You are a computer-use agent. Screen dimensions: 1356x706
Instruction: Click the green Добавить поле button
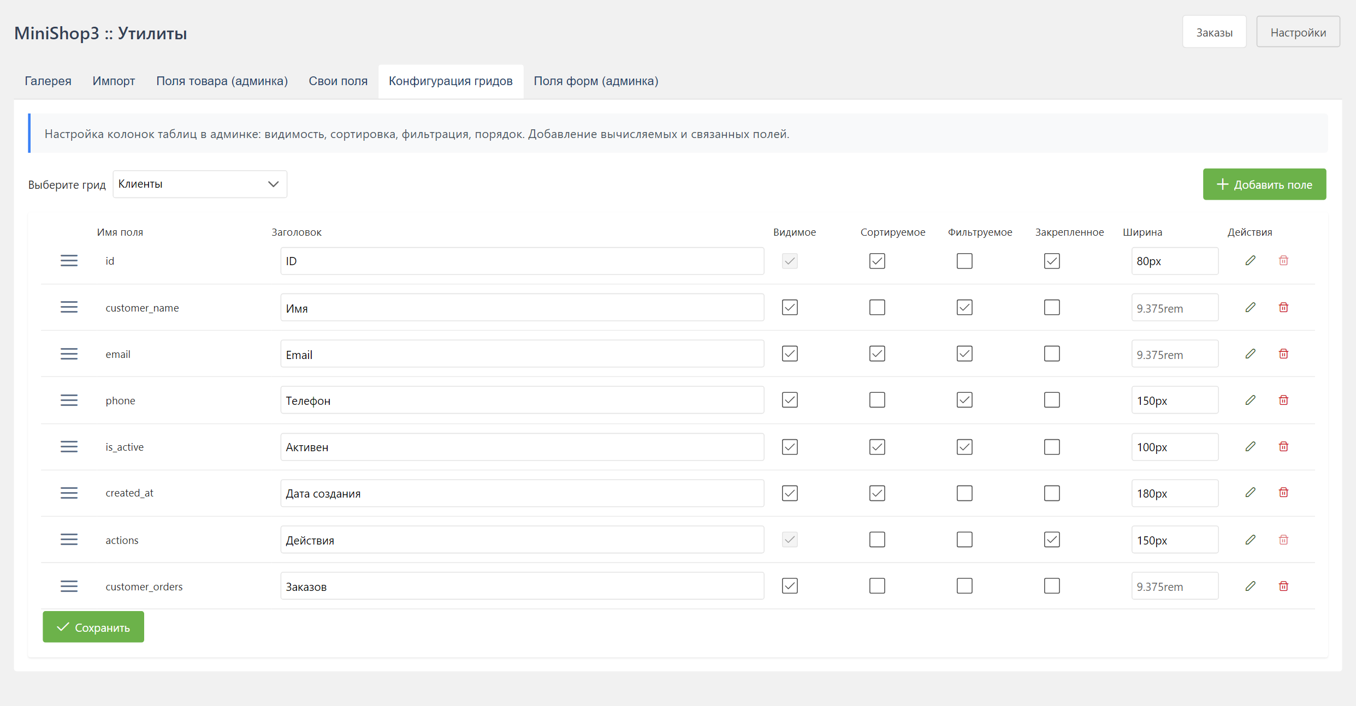pos(1264,184)
